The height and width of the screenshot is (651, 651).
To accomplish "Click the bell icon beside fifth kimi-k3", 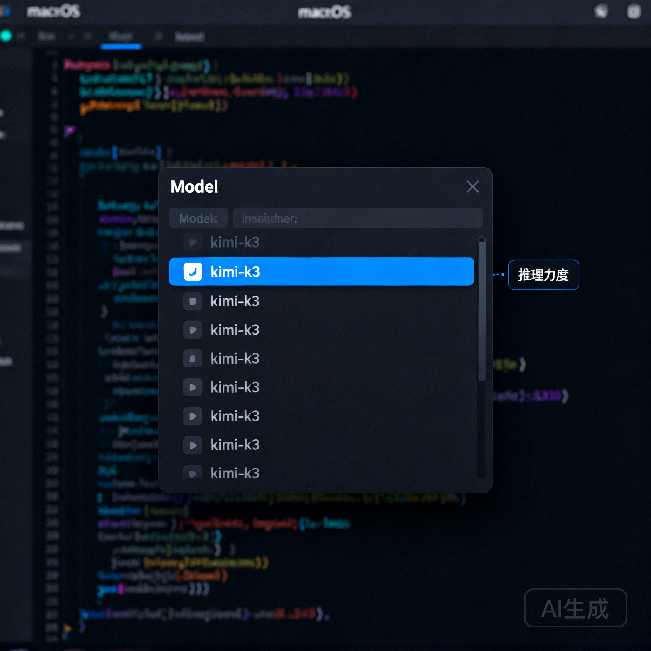I will click(x=192, y=358).
